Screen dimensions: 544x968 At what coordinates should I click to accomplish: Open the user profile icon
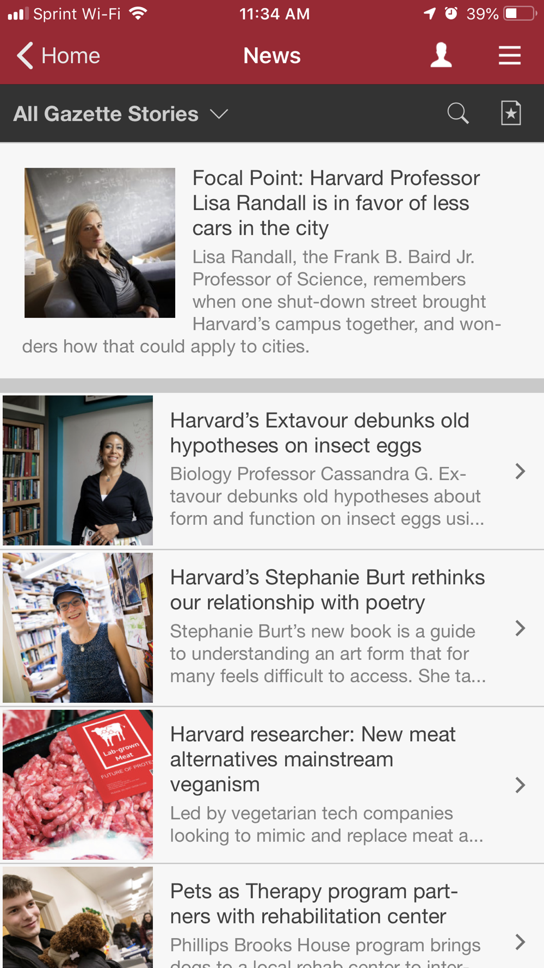tap(441, 56)
